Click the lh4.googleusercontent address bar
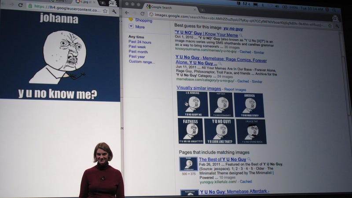This screenshot has width=352, height=198. point(67,8)
